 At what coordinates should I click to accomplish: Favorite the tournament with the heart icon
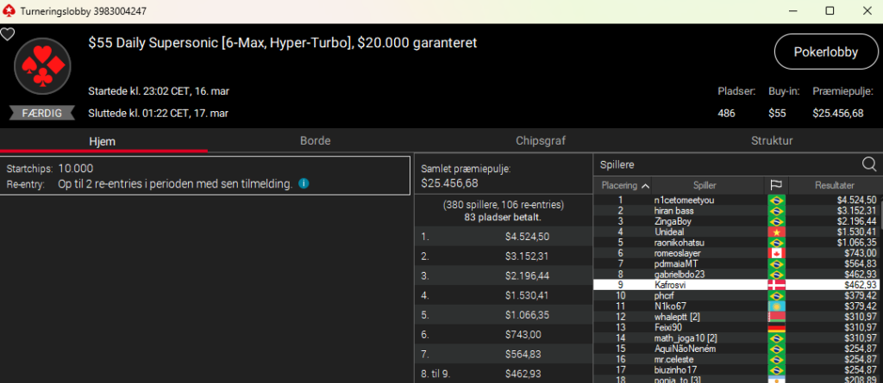coord(8,34)
